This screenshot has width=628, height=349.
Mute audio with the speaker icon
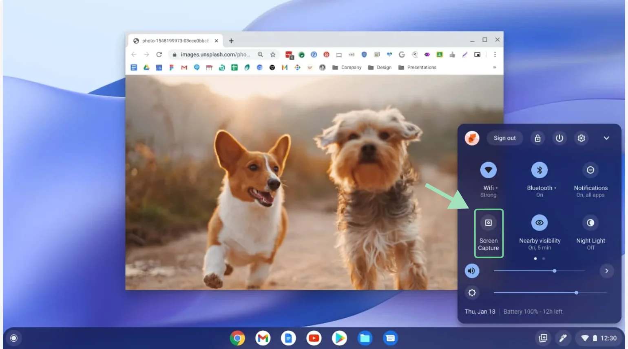472,270
